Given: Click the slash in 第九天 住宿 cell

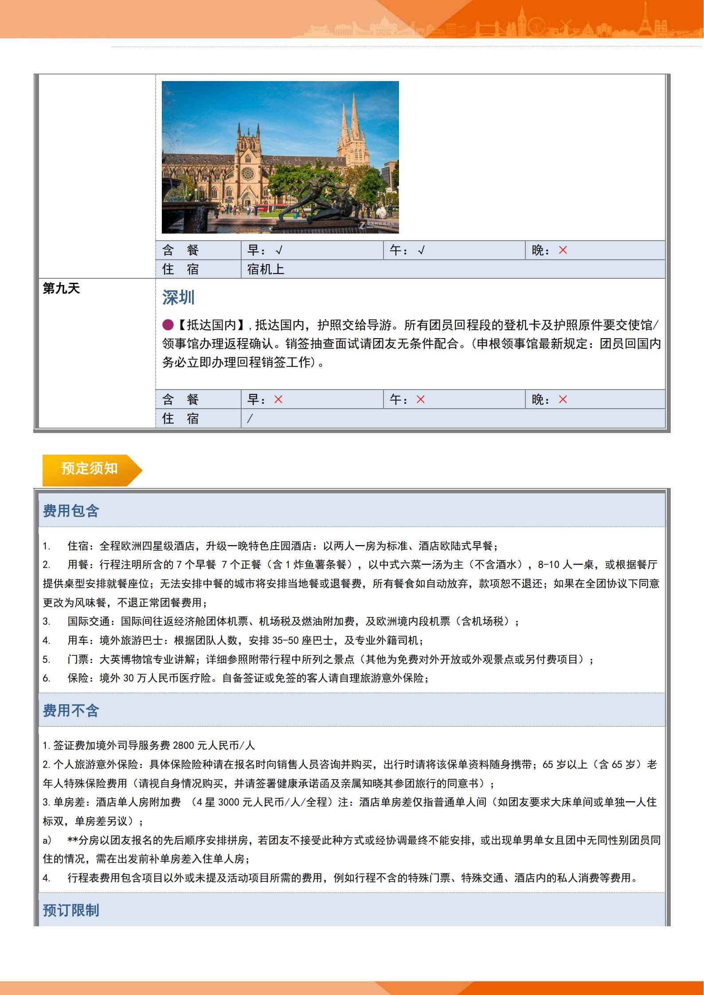Looking at the screenshot, I should click(250, 418).
